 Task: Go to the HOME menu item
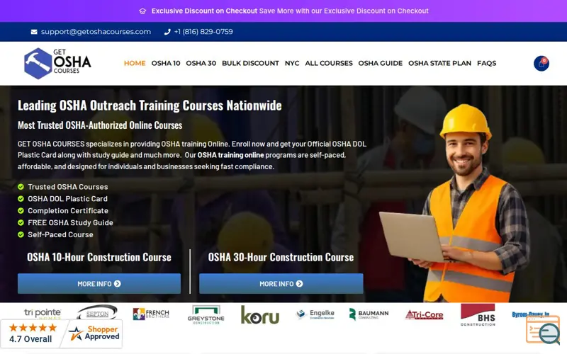pos(135,63)
